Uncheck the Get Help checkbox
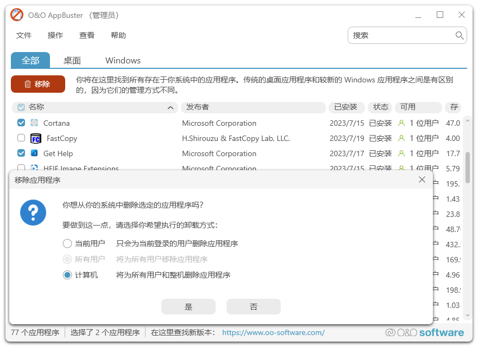This screenshot has width=478, height=347. click(21, 153)
